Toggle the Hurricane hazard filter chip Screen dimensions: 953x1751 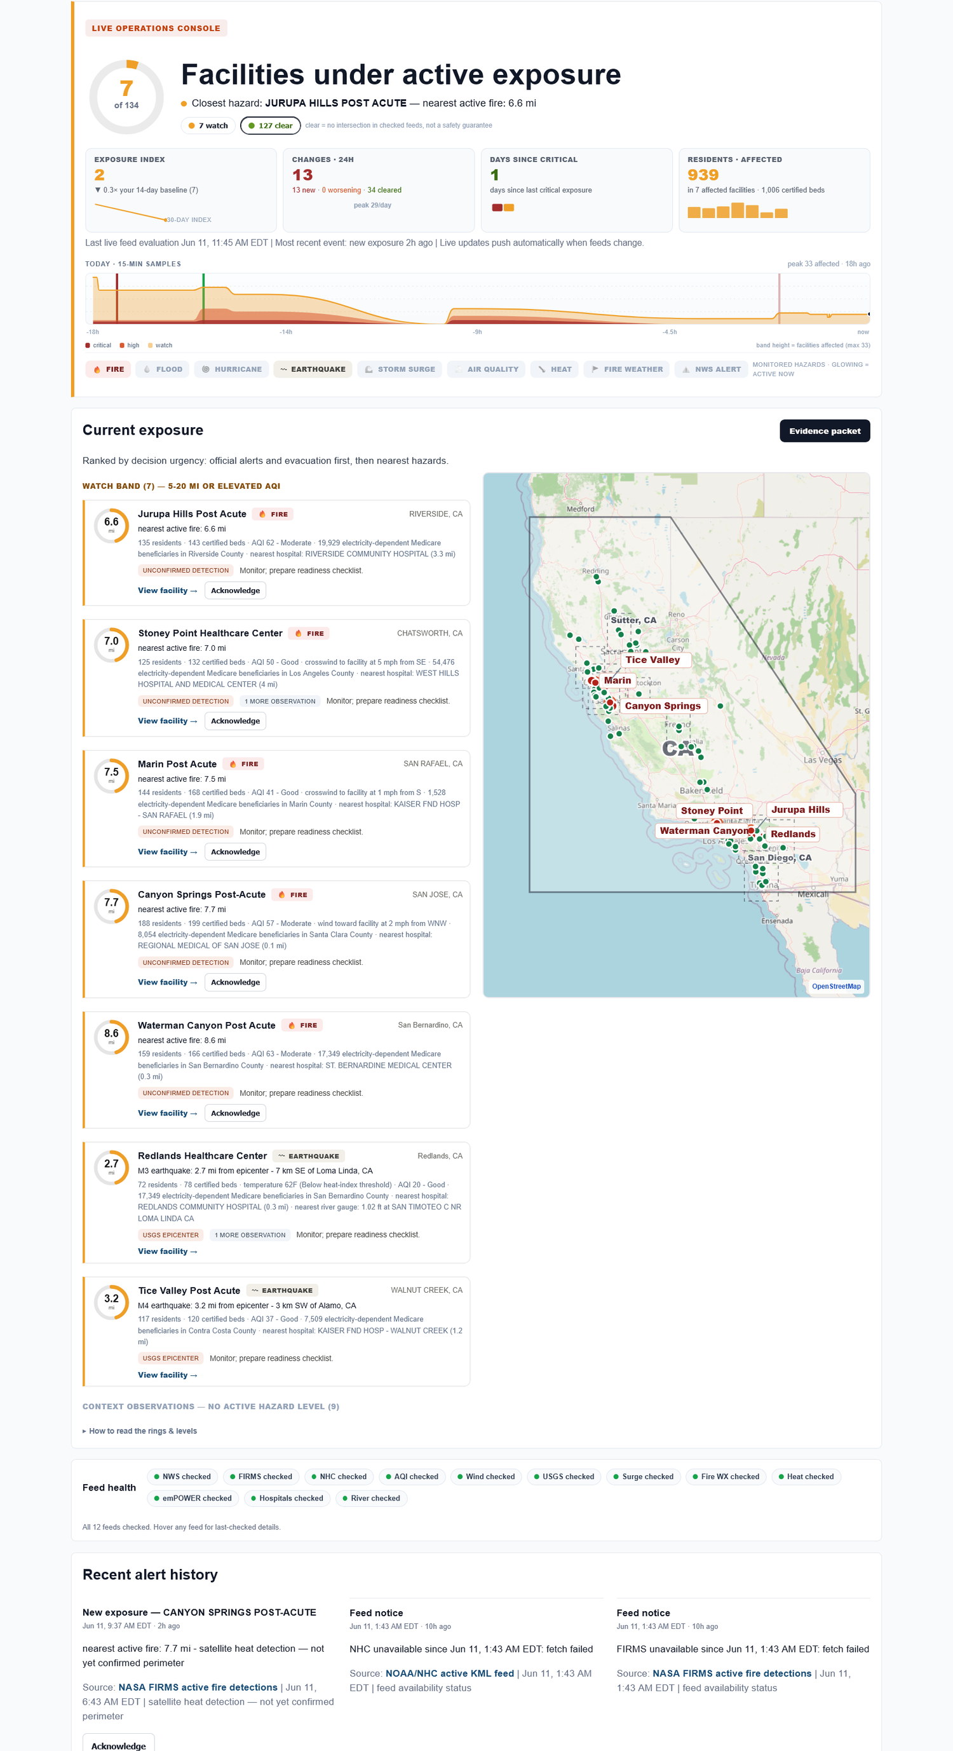tap(231, 369)
